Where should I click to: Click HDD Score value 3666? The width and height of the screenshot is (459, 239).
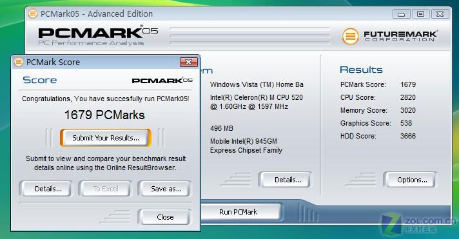(408, 136)
